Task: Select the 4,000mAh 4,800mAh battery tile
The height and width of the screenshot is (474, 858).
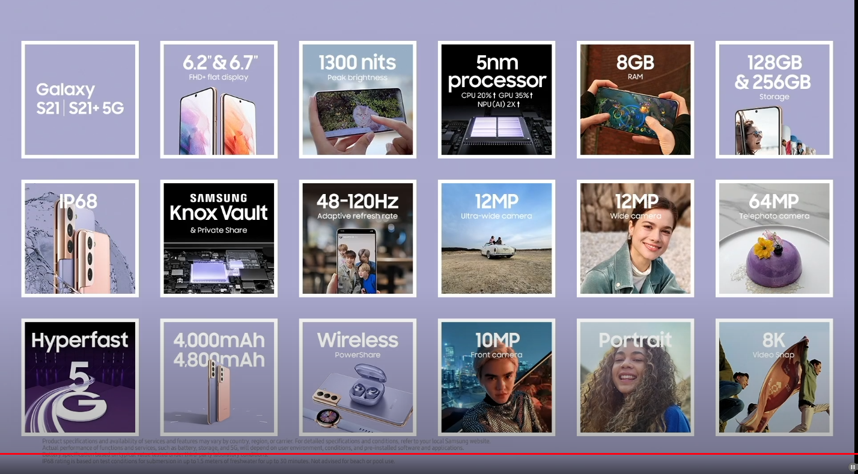Action: (x=219, y=377)
